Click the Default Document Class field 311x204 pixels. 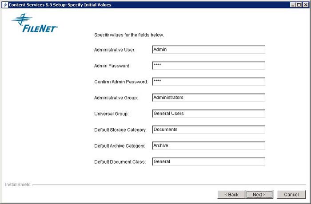pyautogui.click(x=208, y=161)
